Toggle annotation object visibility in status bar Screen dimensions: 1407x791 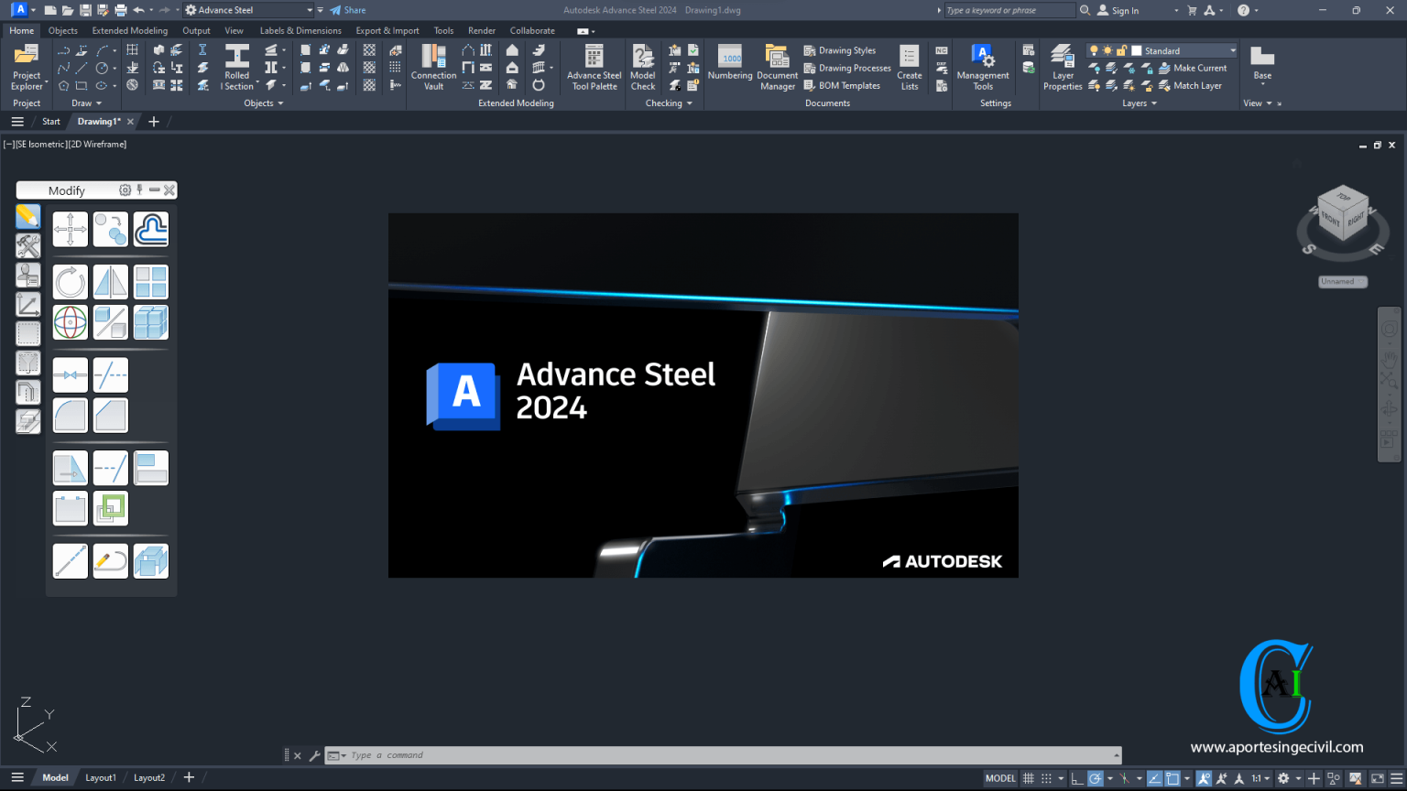pos(1204,778)
